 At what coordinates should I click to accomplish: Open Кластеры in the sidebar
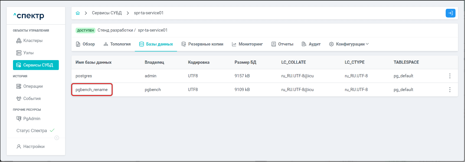33,40
